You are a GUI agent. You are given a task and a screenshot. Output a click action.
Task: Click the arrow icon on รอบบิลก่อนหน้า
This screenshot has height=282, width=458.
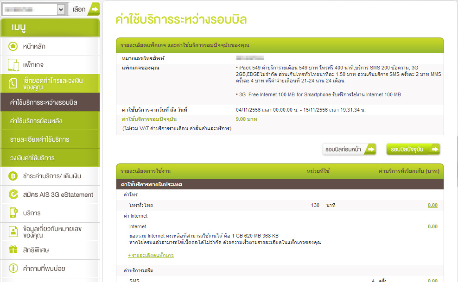click(370, 149)
